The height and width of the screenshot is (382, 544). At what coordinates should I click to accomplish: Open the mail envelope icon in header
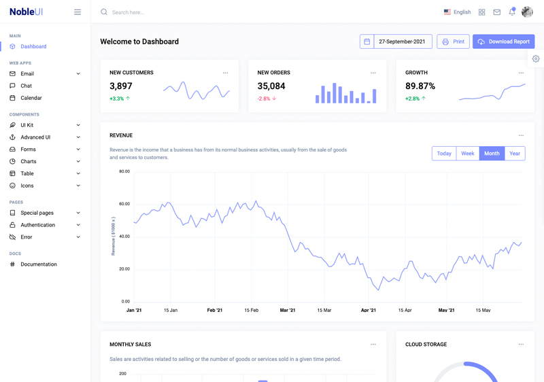(x=497, y=12)
